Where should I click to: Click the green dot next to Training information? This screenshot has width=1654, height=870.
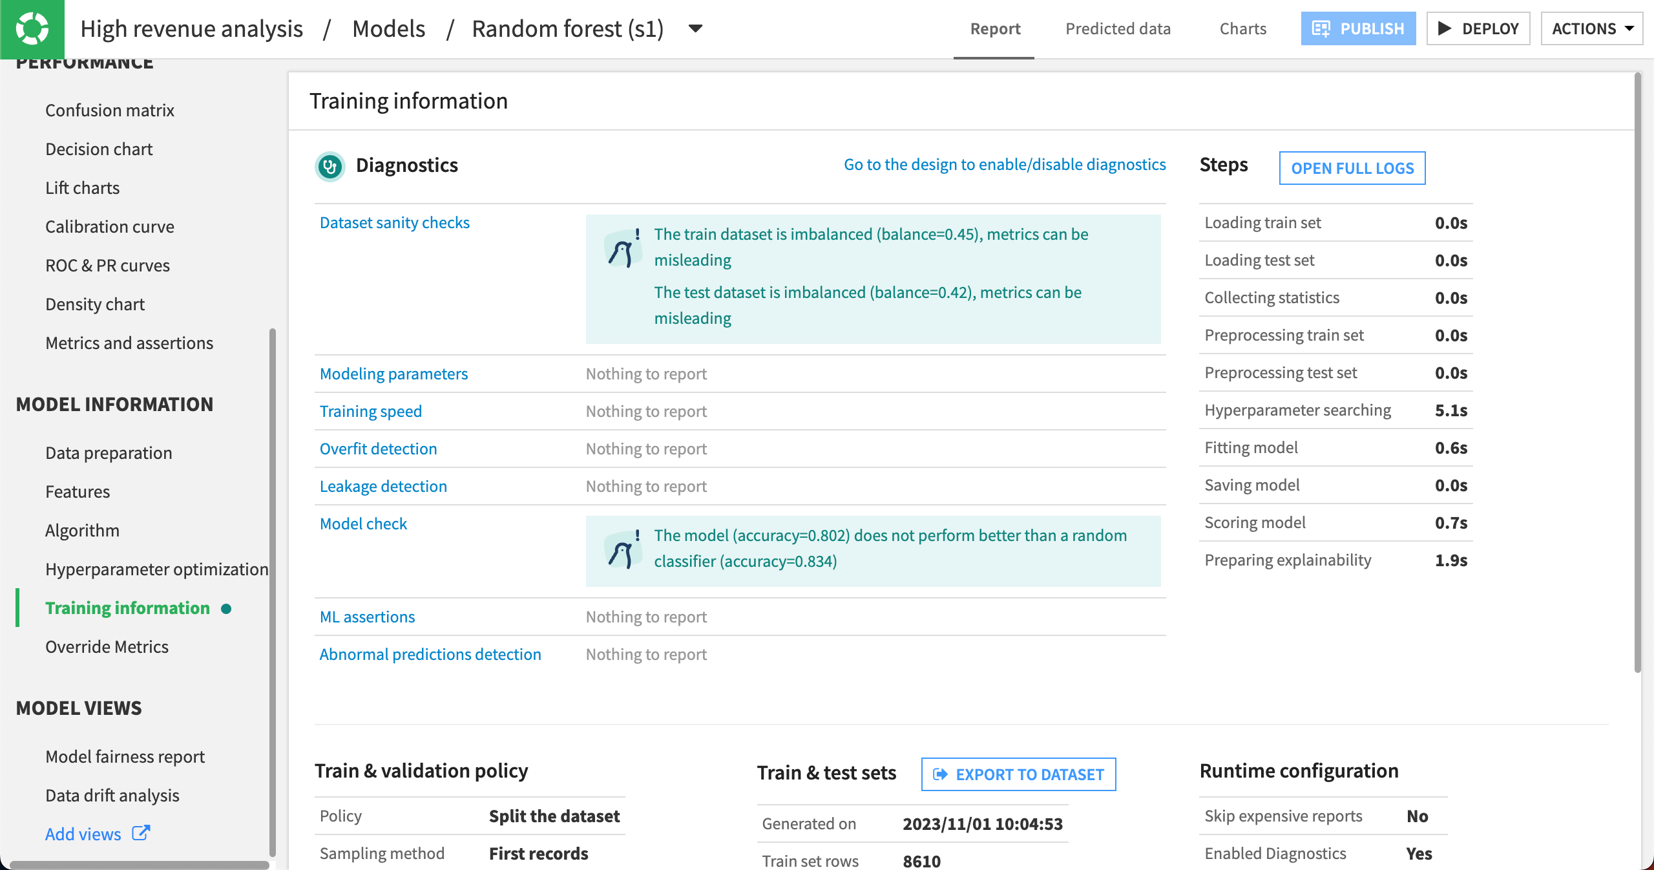tap(226, 609)
